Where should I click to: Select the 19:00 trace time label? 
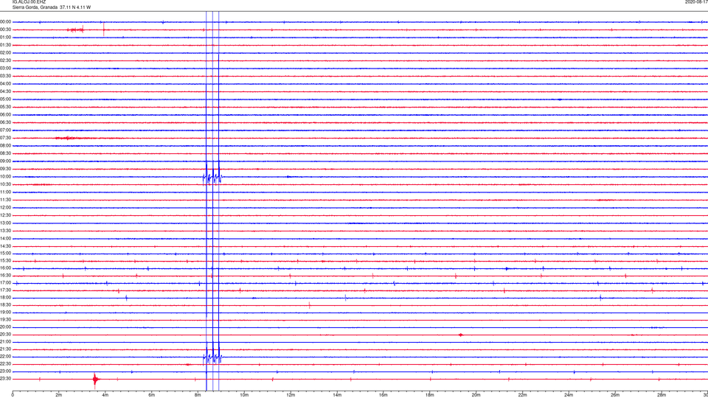click(x=5, y=313)
